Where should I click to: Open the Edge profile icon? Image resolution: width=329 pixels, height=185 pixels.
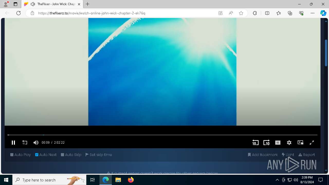pyautogui.click(x=5, y=4)
